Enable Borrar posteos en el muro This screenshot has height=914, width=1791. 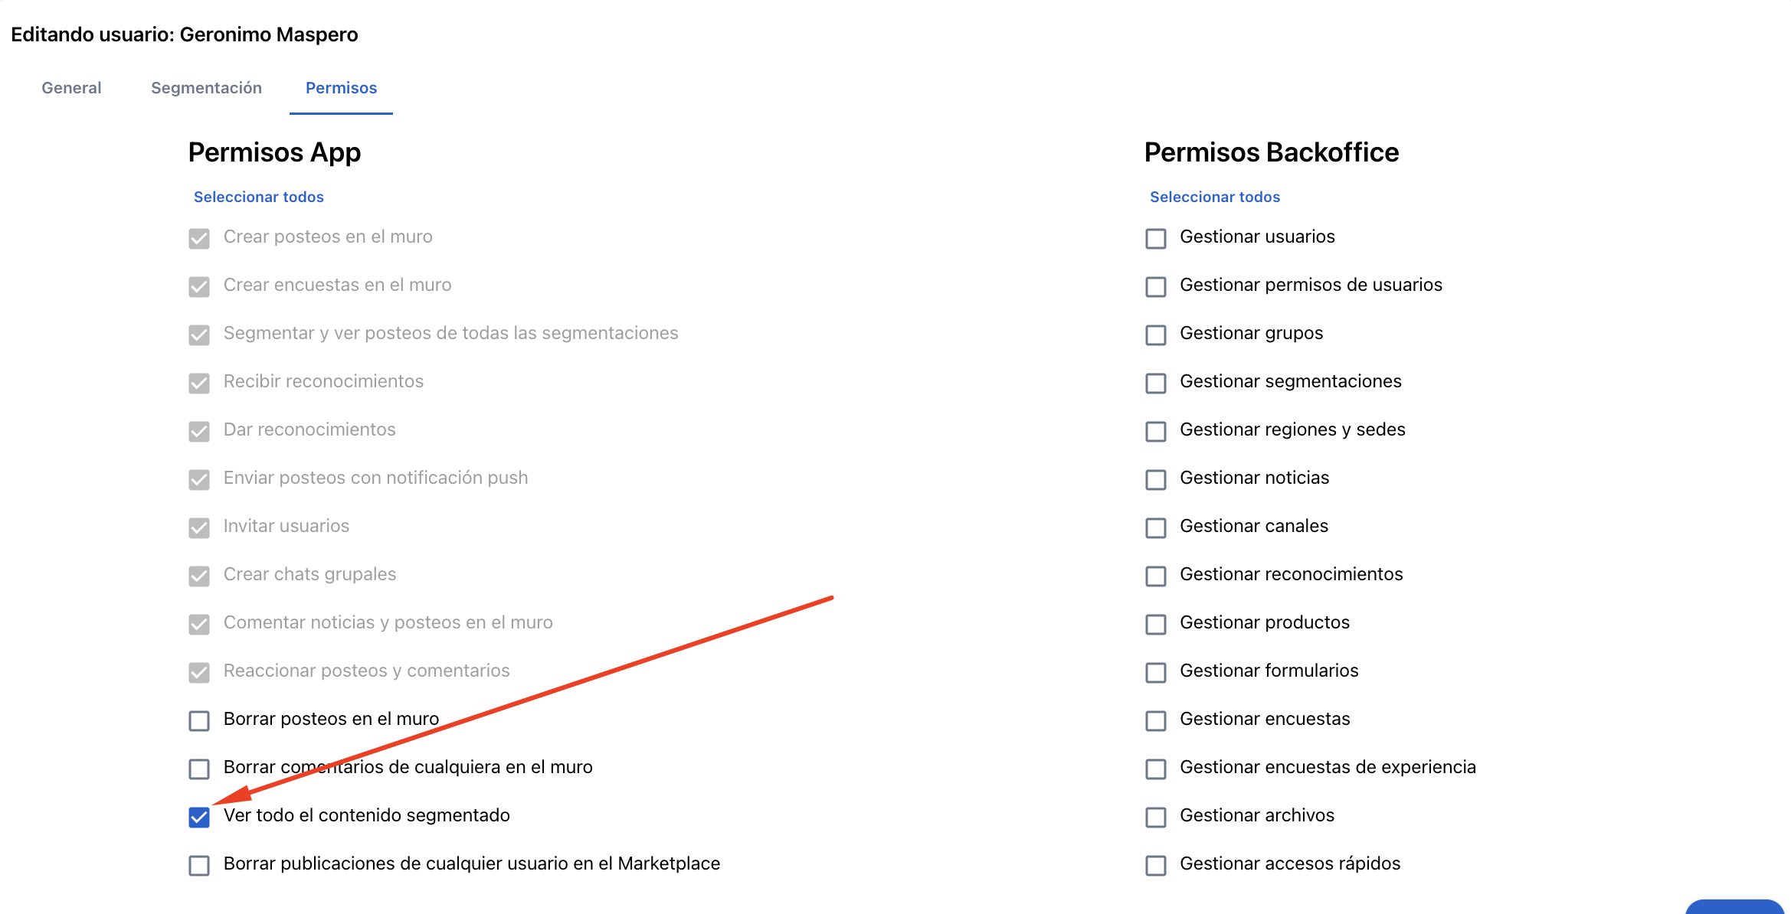[x=199, y=721]
